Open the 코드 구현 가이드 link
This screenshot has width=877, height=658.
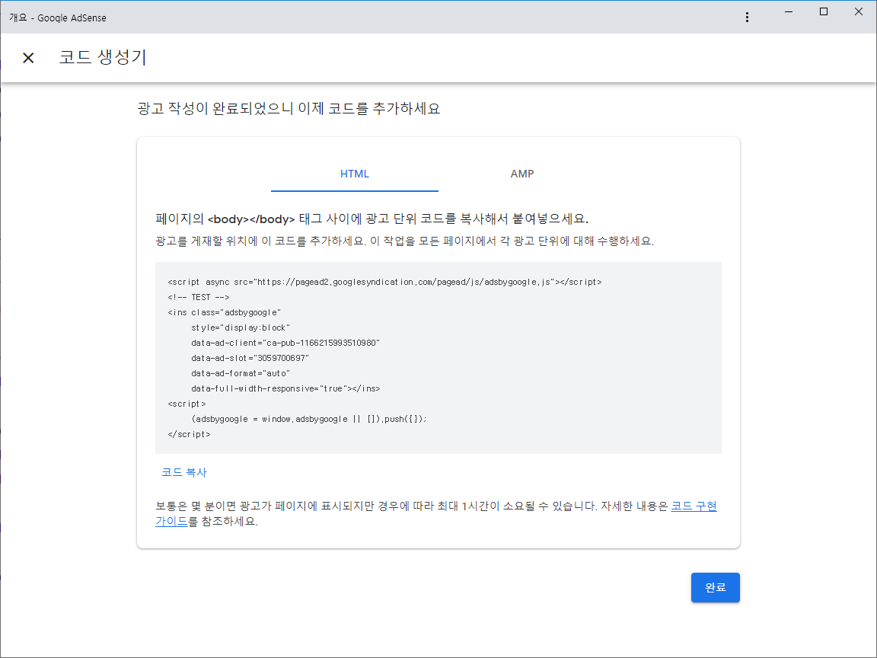pyautogui.click(x=694, y=506)
